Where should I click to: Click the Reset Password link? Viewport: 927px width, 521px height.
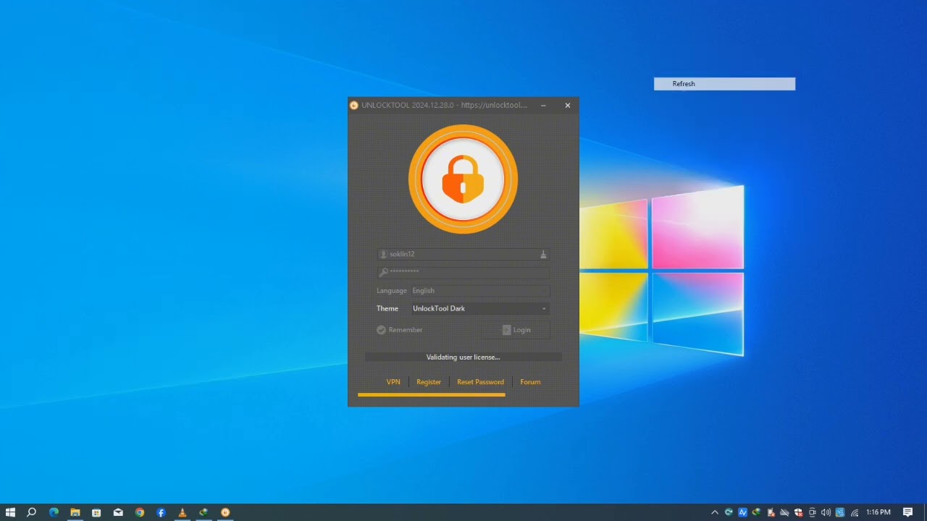tap(480, 382)
